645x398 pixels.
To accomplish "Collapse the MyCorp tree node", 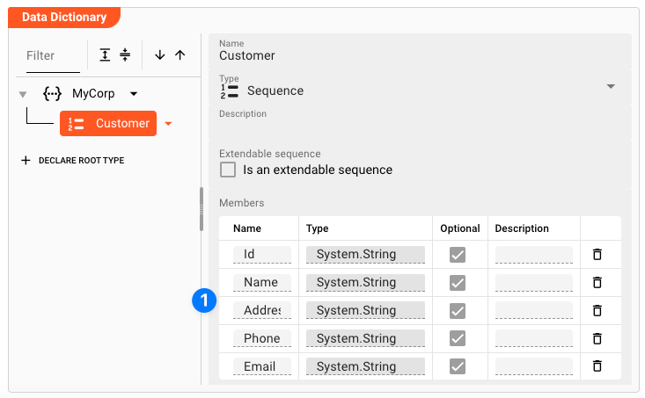I will (x=23, y=94).
